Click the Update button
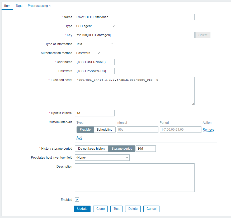 pyautogui.click(x=82, y=209)
